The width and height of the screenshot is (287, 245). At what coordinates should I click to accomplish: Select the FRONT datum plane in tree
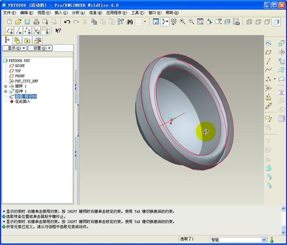(20, 76)
